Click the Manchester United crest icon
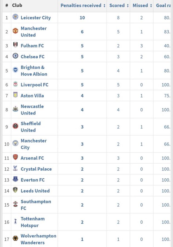The height and width of the screenshot is (247, 173). (15, 31)
